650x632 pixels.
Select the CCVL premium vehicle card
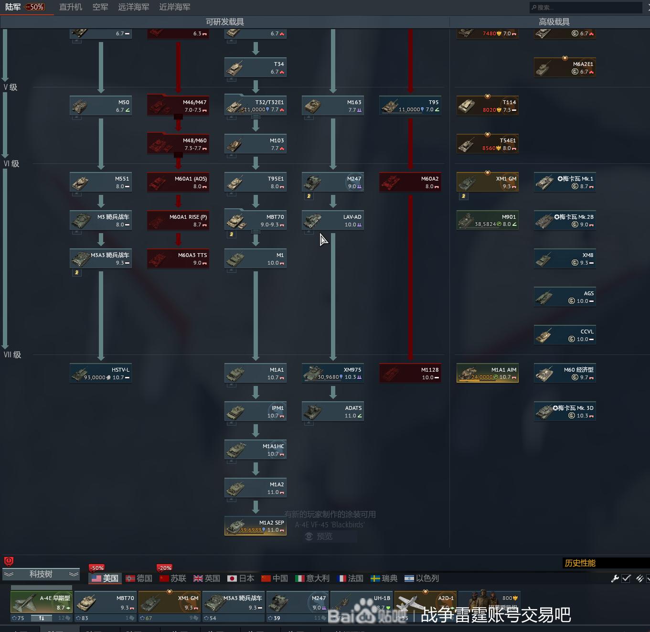tap(565, 335)
